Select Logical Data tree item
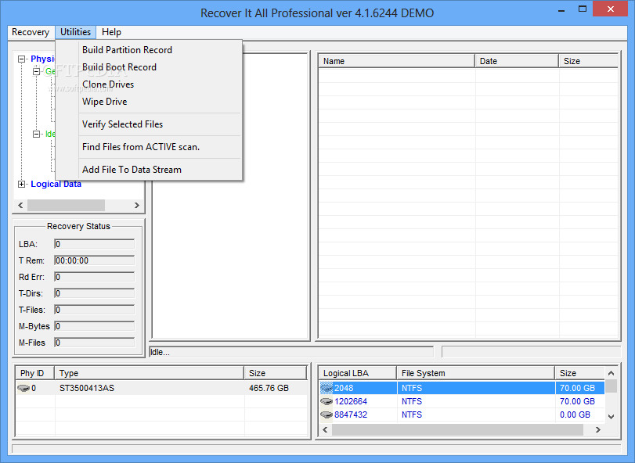 pyautogui.click(x=56, y=184)
